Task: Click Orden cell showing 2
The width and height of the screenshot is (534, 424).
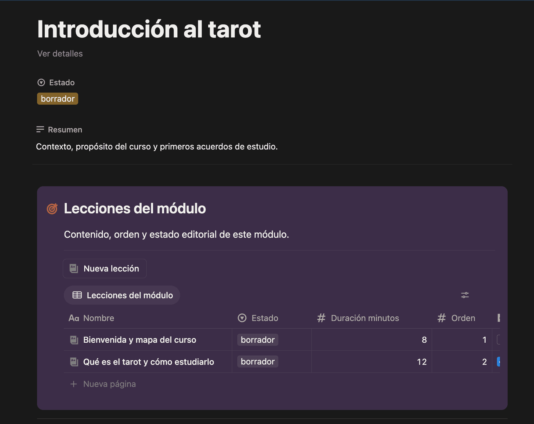Action: [x=462, y=362]
